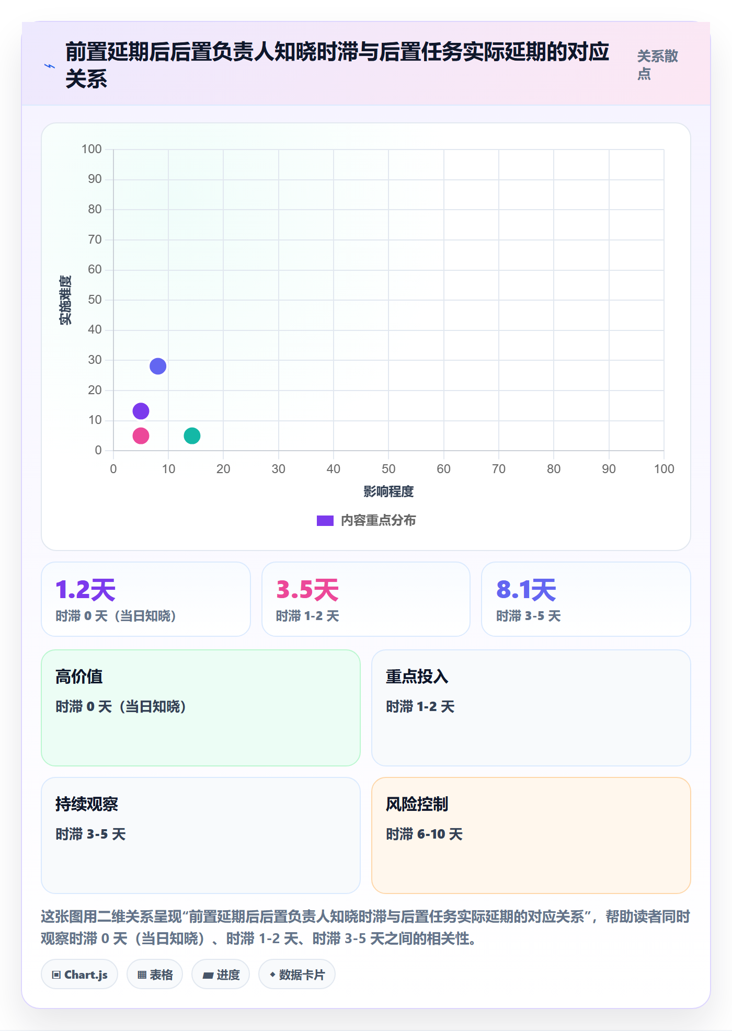Toggle the 内容重点分布 legend color swatch

325,521
